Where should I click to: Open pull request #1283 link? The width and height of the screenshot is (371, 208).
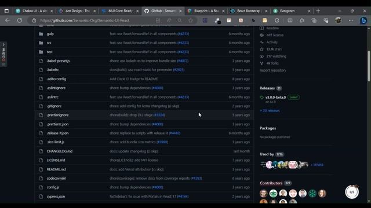(x=197, y=179)
